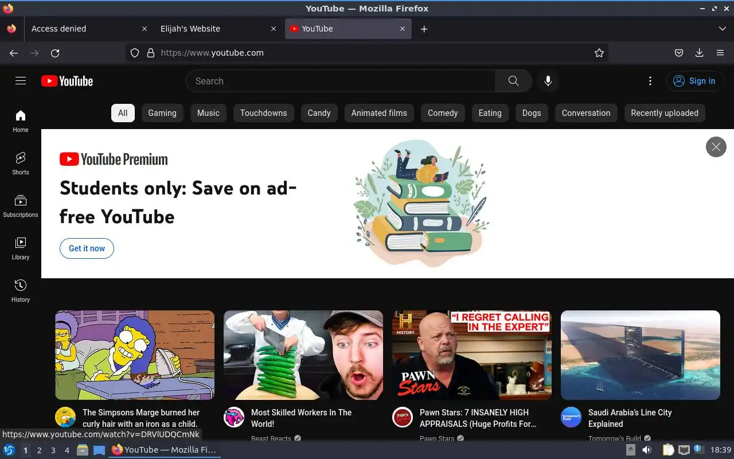This screenshot has height=459, width=734.
Task: Switch to virtual desktop 2
Action: click(x=39, y=450)
